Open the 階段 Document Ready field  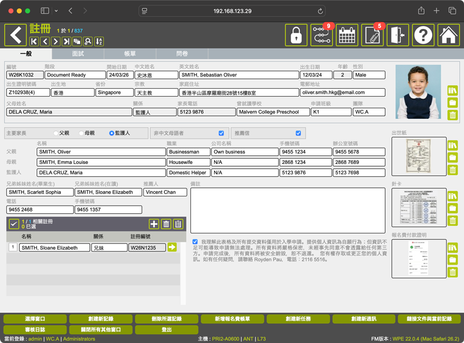(x=74, y=75)
